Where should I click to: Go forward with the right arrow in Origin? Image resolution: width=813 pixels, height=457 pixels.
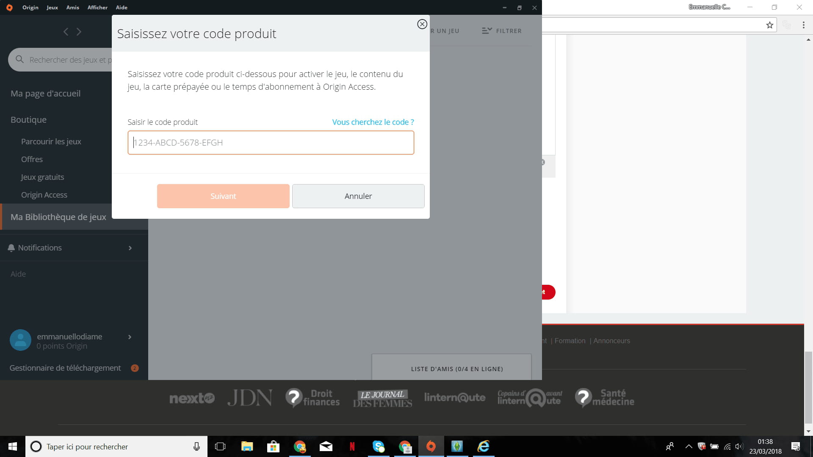click(x=79, y=32)
